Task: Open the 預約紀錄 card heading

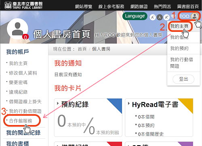Action: [75, 104]
